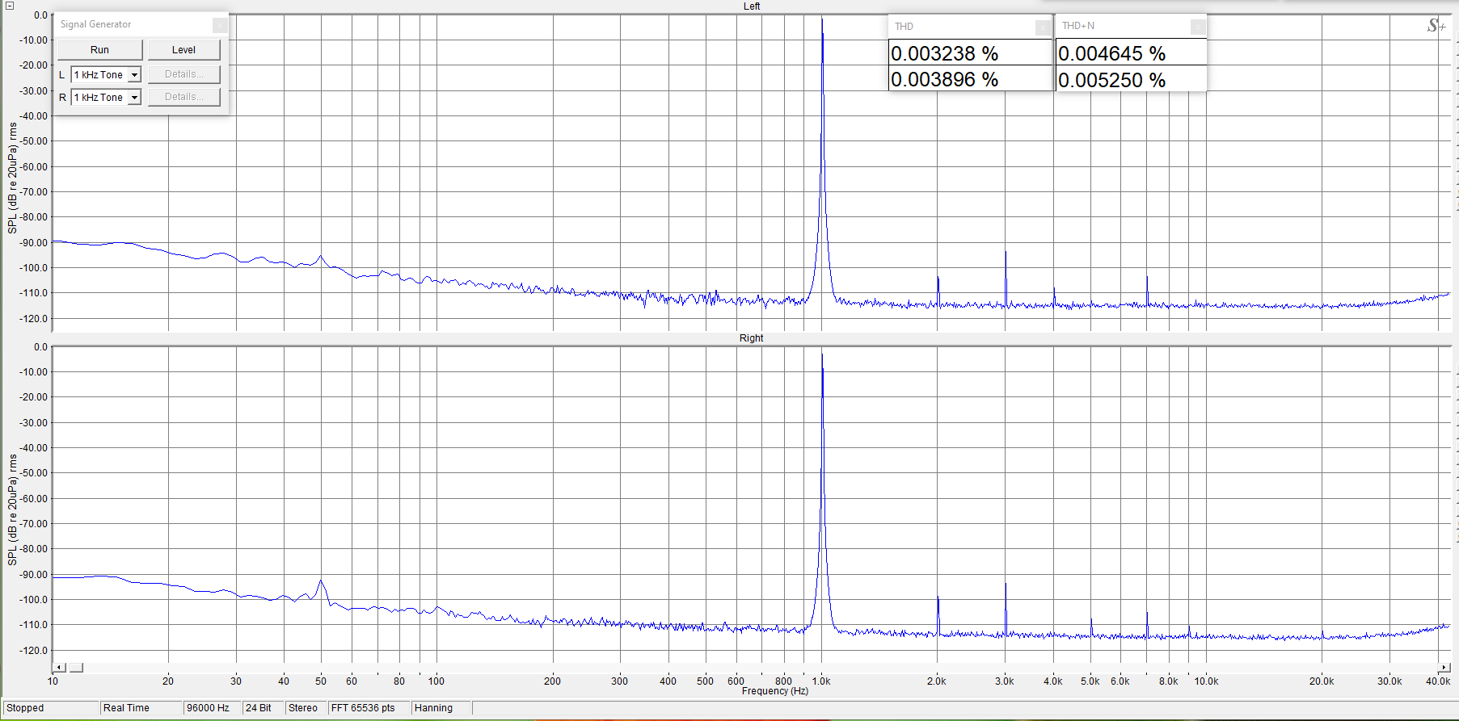Close the Signal Generator panel
Image resolution: width=1459 pixels, height=721 pixels.
[x=219, y=26]
